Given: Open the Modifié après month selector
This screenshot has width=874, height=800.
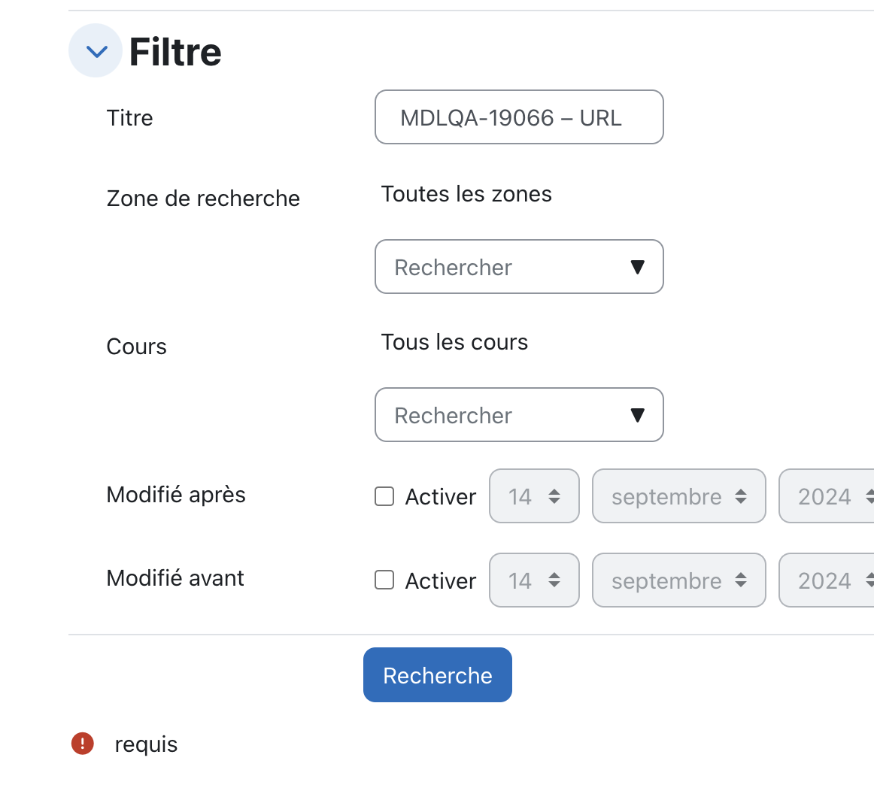Looking at the screenshot, I should tap(679, 495).
